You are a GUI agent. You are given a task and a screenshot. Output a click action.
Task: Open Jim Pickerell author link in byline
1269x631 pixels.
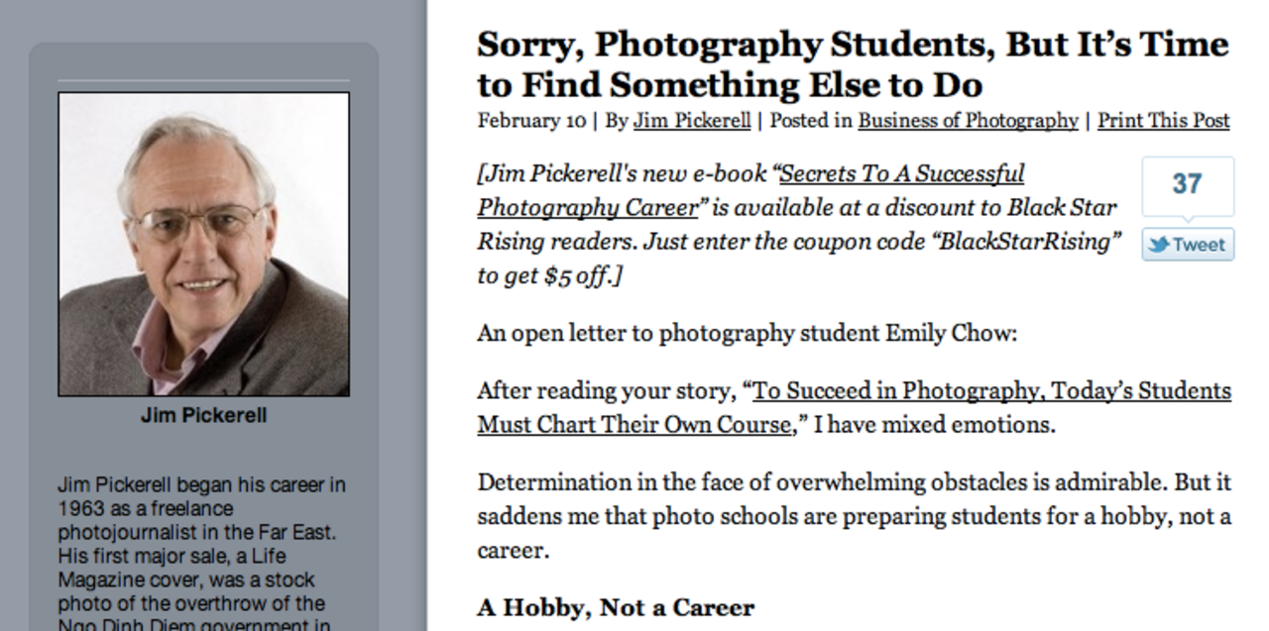pyautogui.click(x=691, y=121)
